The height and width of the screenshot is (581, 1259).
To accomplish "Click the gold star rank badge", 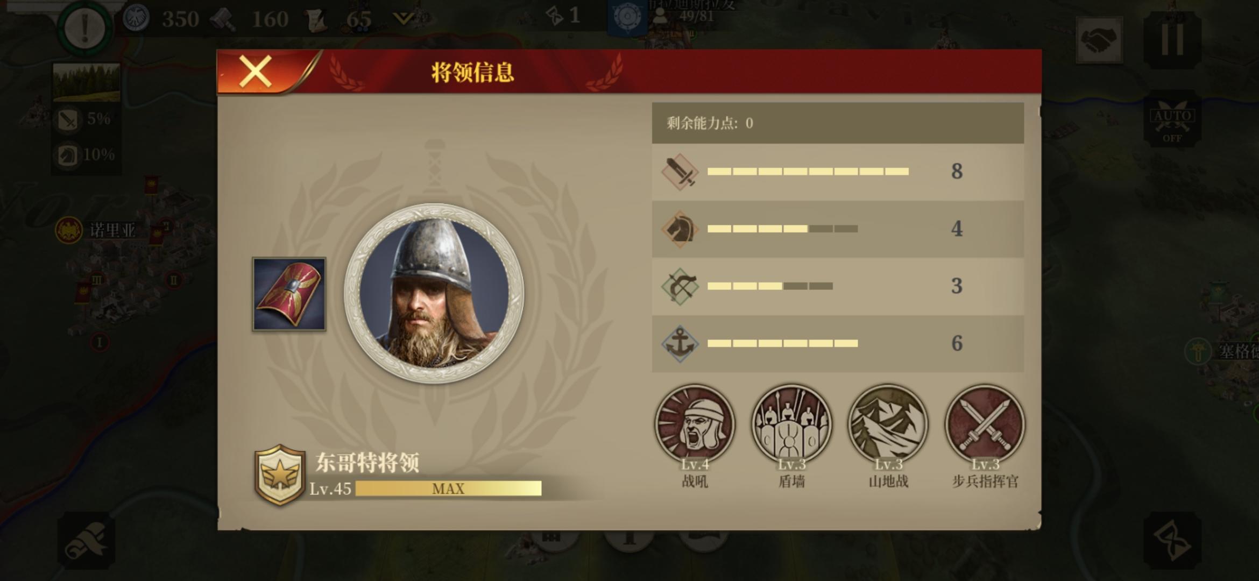I will (279, 475).
